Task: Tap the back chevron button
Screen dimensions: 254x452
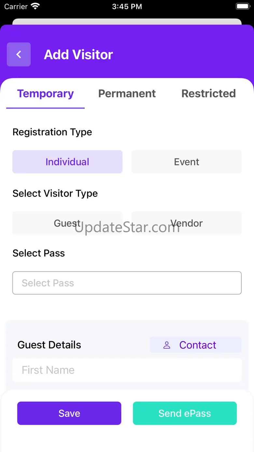Action: point(19,54)
